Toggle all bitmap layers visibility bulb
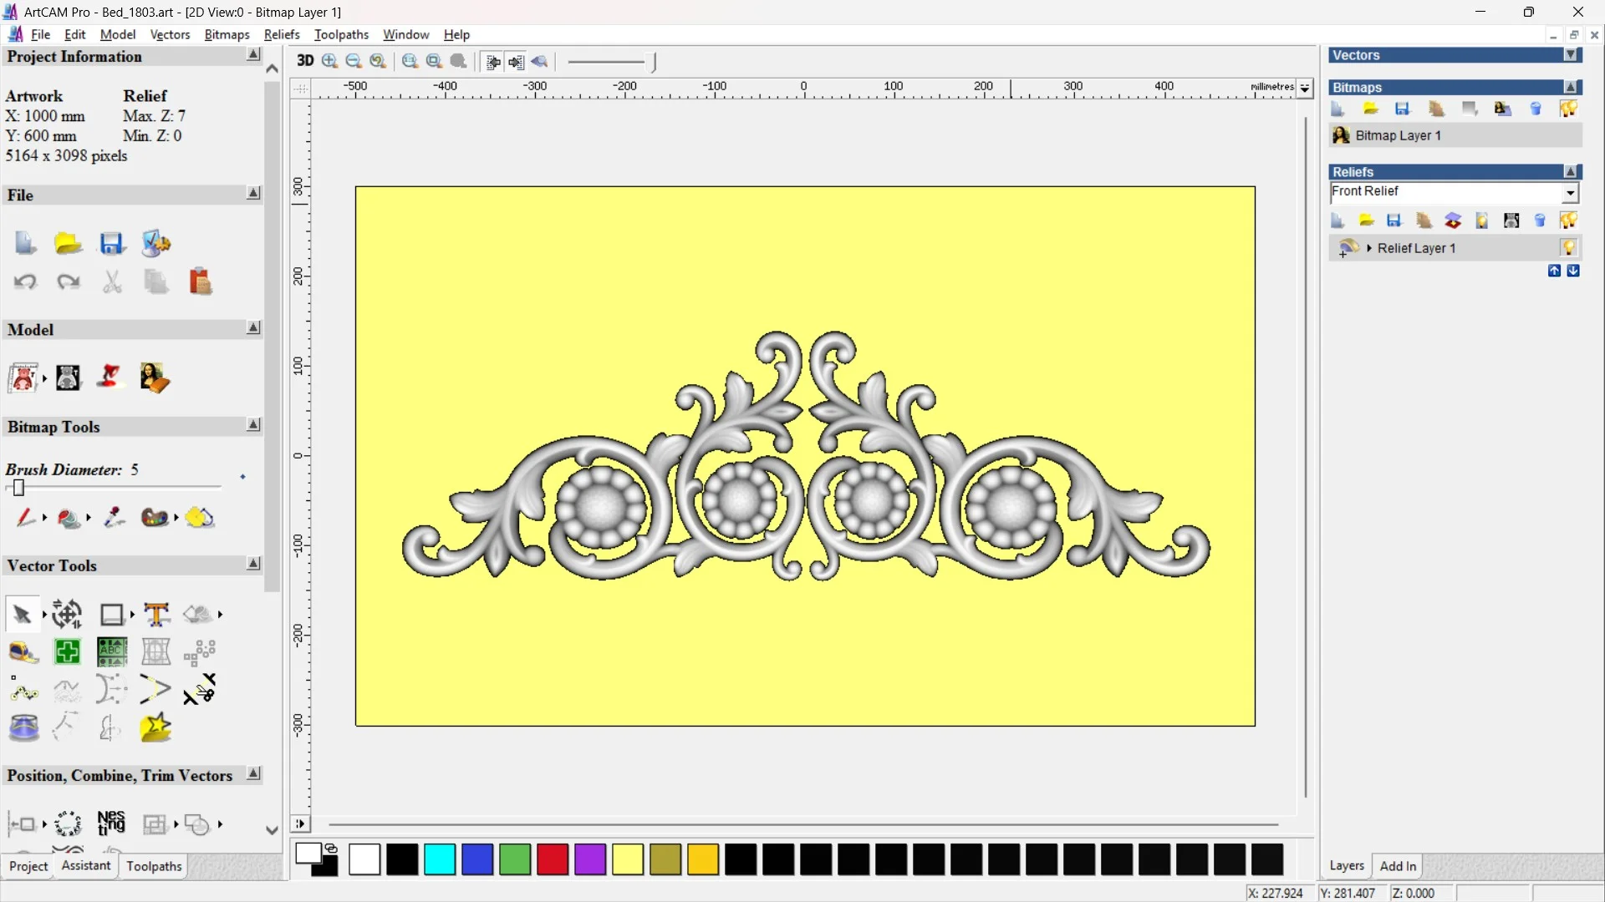 point(1568,109)
